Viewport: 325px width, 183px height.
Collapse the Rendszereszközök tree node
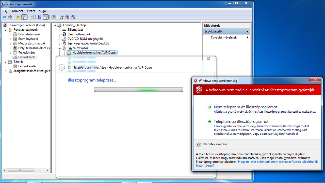[6, 30]
